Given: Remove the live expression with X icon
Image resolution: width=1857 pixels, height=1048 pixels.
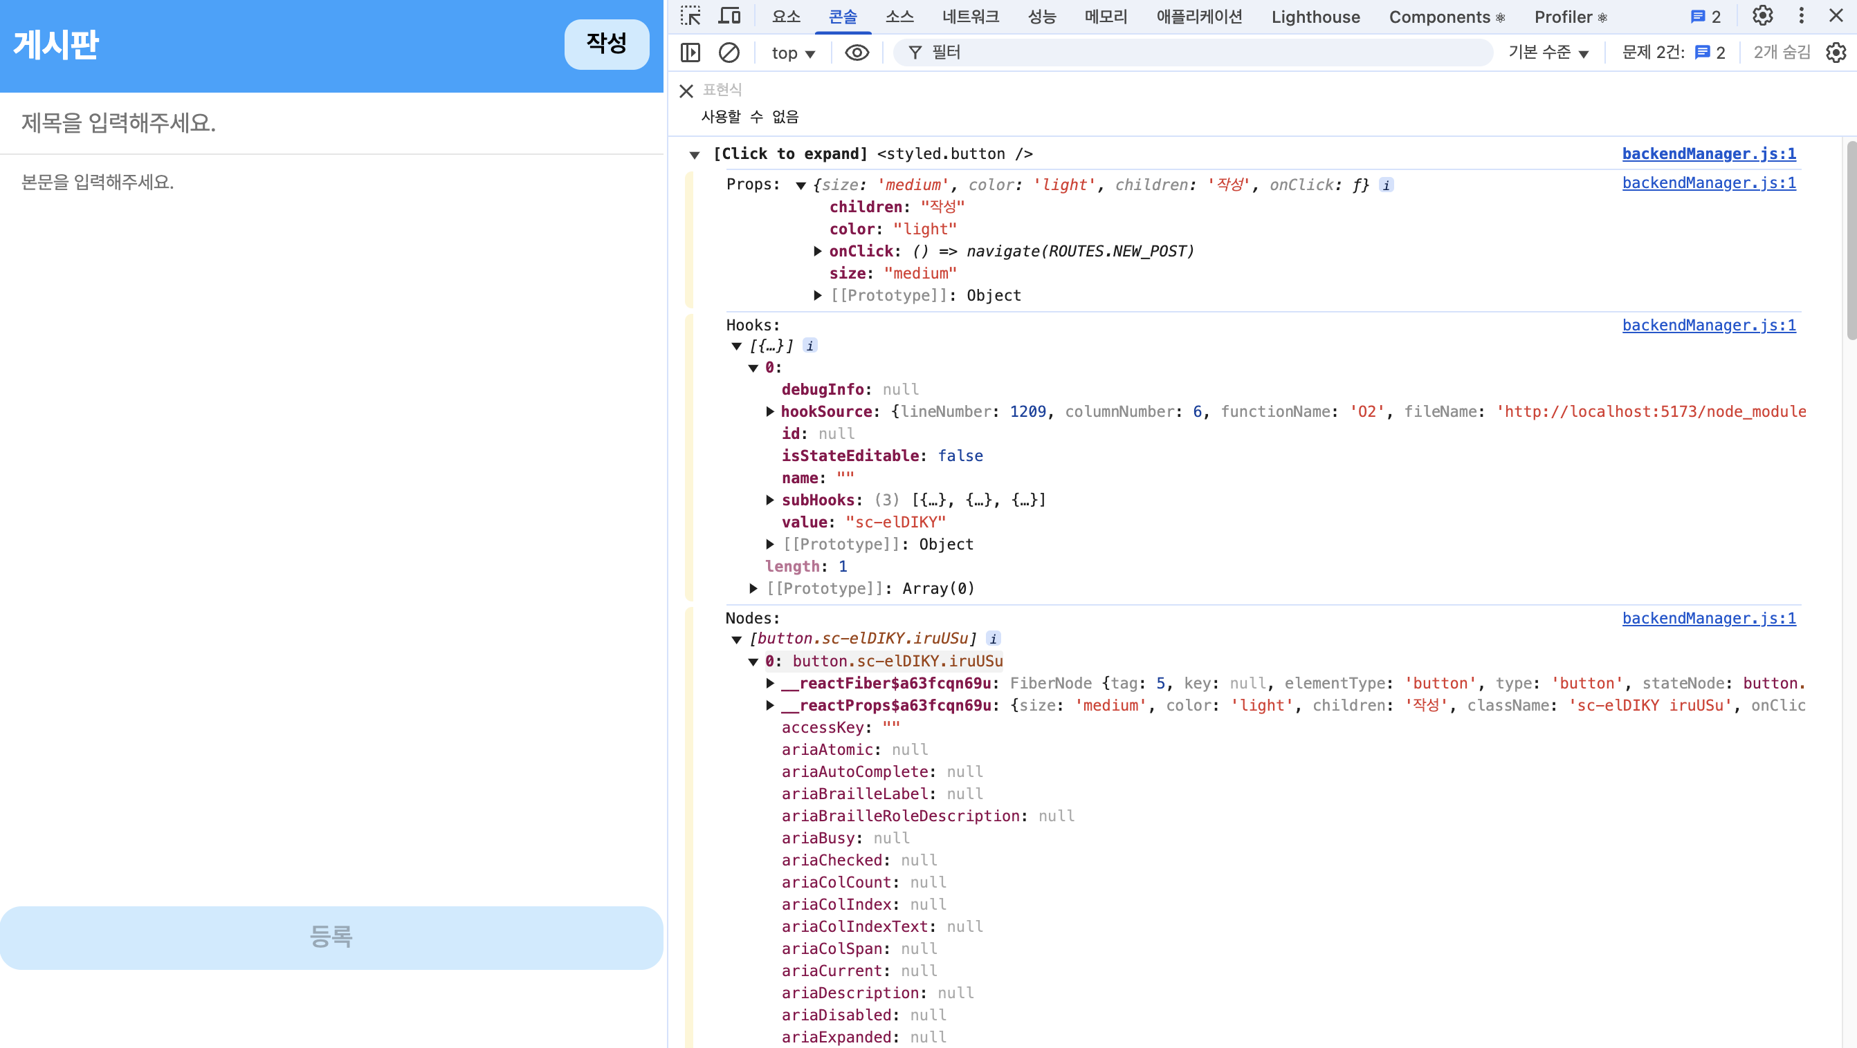Looking at the screenshot, I should point(686,91).
